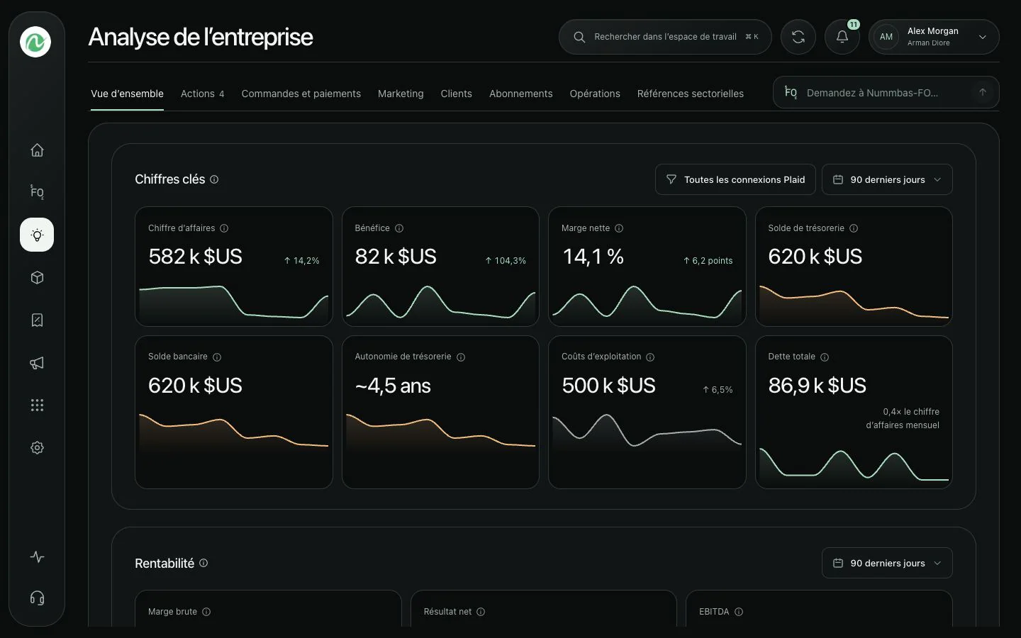The width and height of the screenshot is (1021, 638).
Task: Click info icon beside Marge brute
Action: click(206, 612)
